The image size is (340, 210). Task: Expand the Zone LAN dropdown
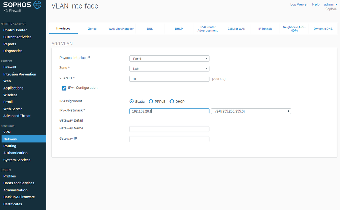tap(169, 69)
